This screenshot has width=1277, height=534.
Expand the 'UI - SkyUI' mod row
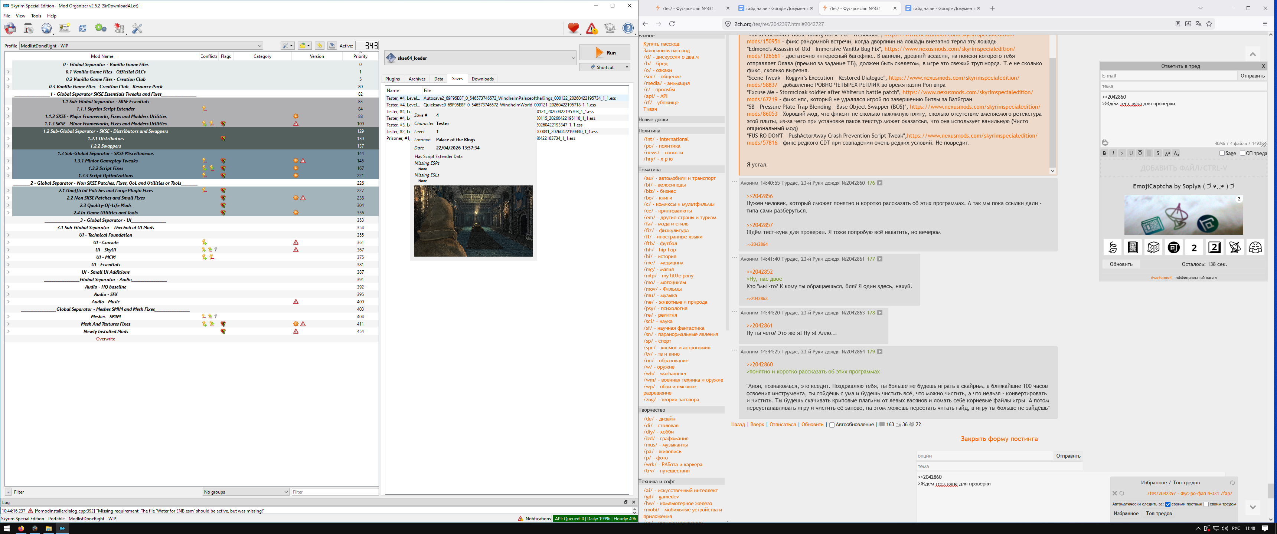point(8,250)
